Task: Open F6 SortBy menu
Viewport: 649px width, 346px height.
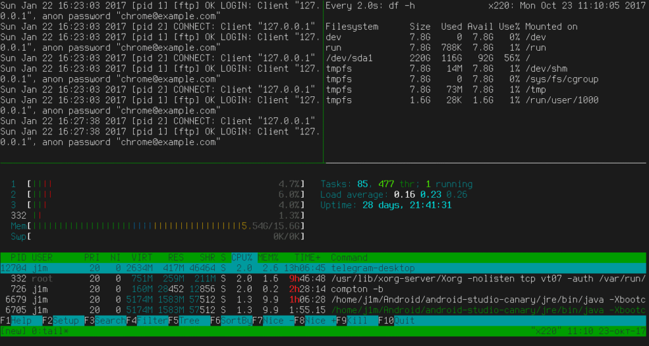Action: point(231,321)
